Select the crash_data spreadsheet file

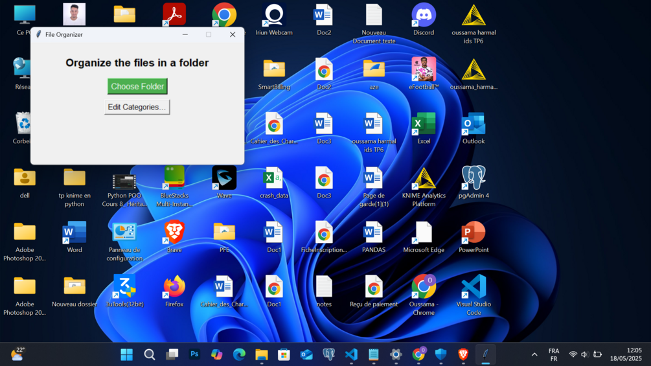pos(274,183)
